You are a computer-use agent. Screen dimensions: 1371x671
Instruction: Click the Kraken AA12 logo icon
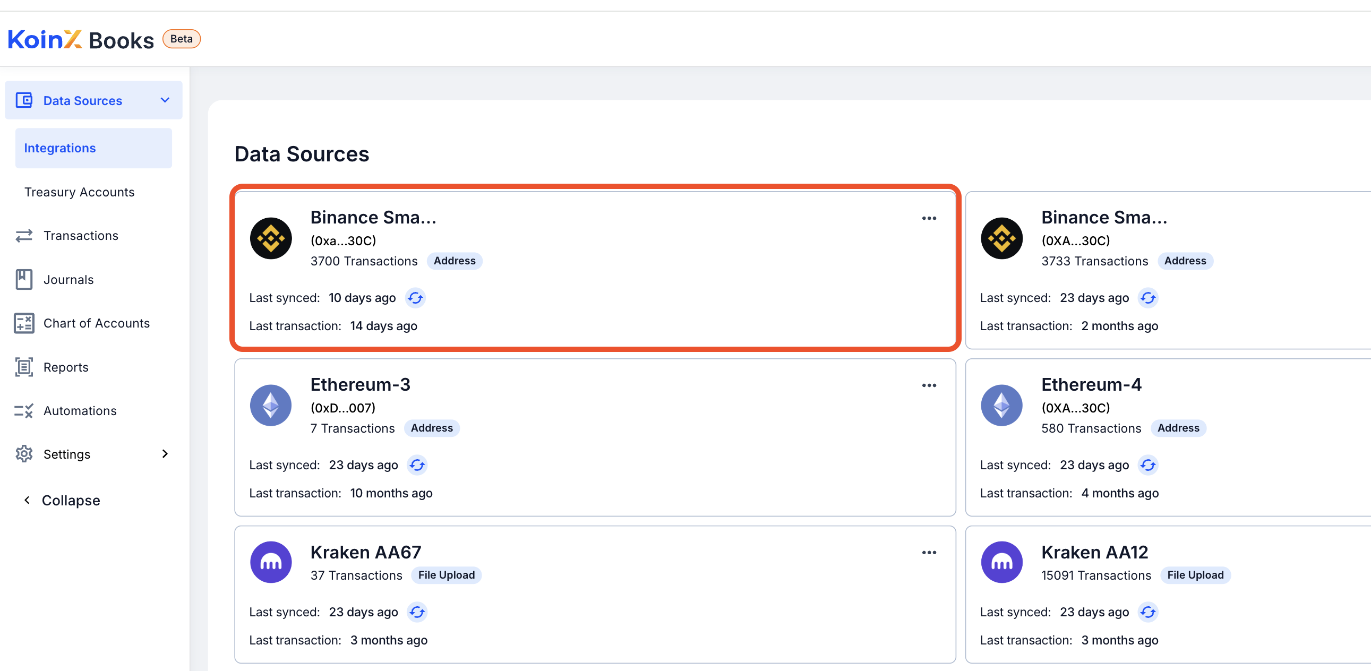point(1001,562)
